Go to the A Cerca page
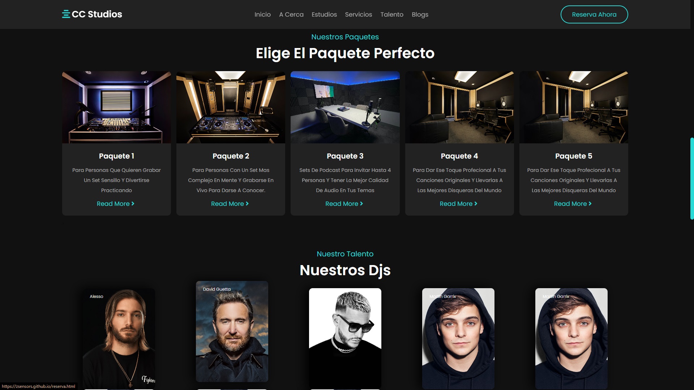This screenshot has width=694, height=390. (x=291, y=14)
